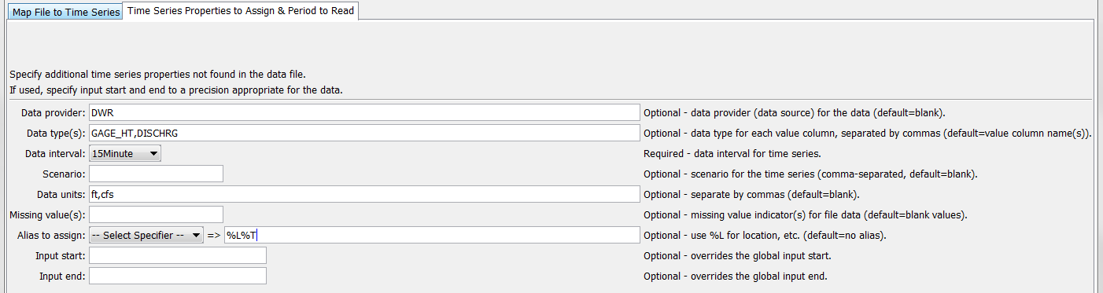This screenshot has width=1103, height=293.
Task: Click the 'Missing value(s):' label
Action: [47, 214]
